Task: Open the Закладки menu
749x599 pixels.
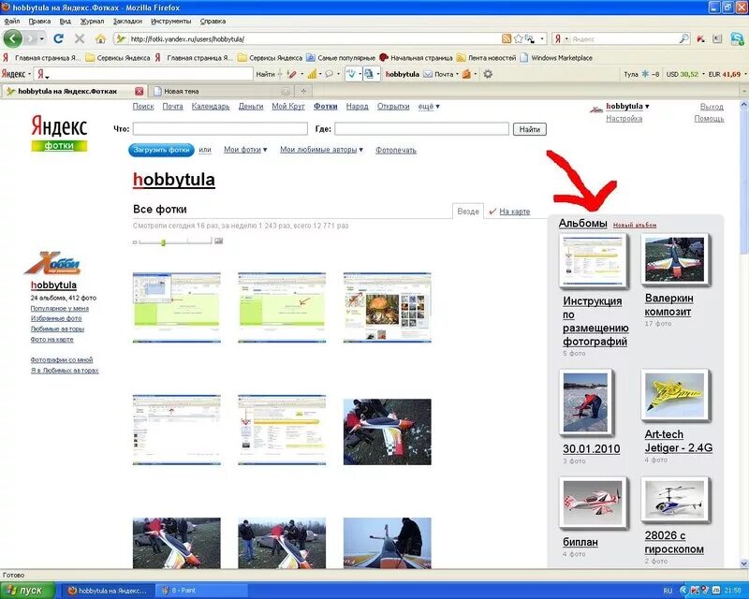Action: tap(127, 21)
